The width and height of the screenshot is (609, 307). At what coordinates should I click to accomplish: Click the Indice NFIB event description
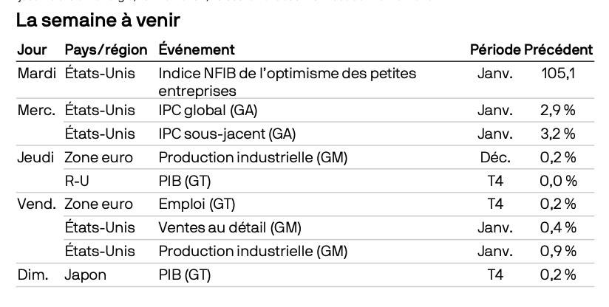click(x=287, y=82)
